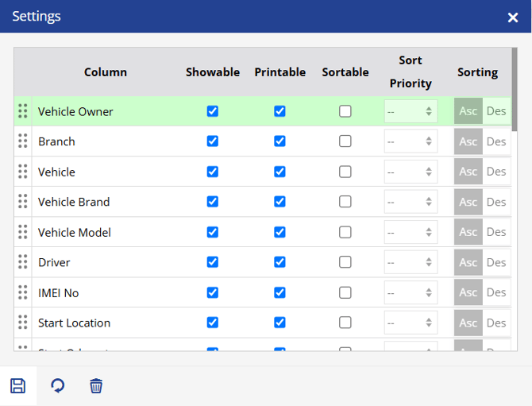Viewport: 532px width, 406px height.
Task: Click the Sortable column header
Action: pos(345,72)
